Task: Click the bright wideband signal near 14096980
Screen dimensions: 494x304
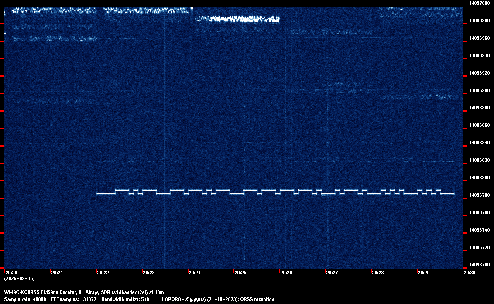Action: (238, 19)
